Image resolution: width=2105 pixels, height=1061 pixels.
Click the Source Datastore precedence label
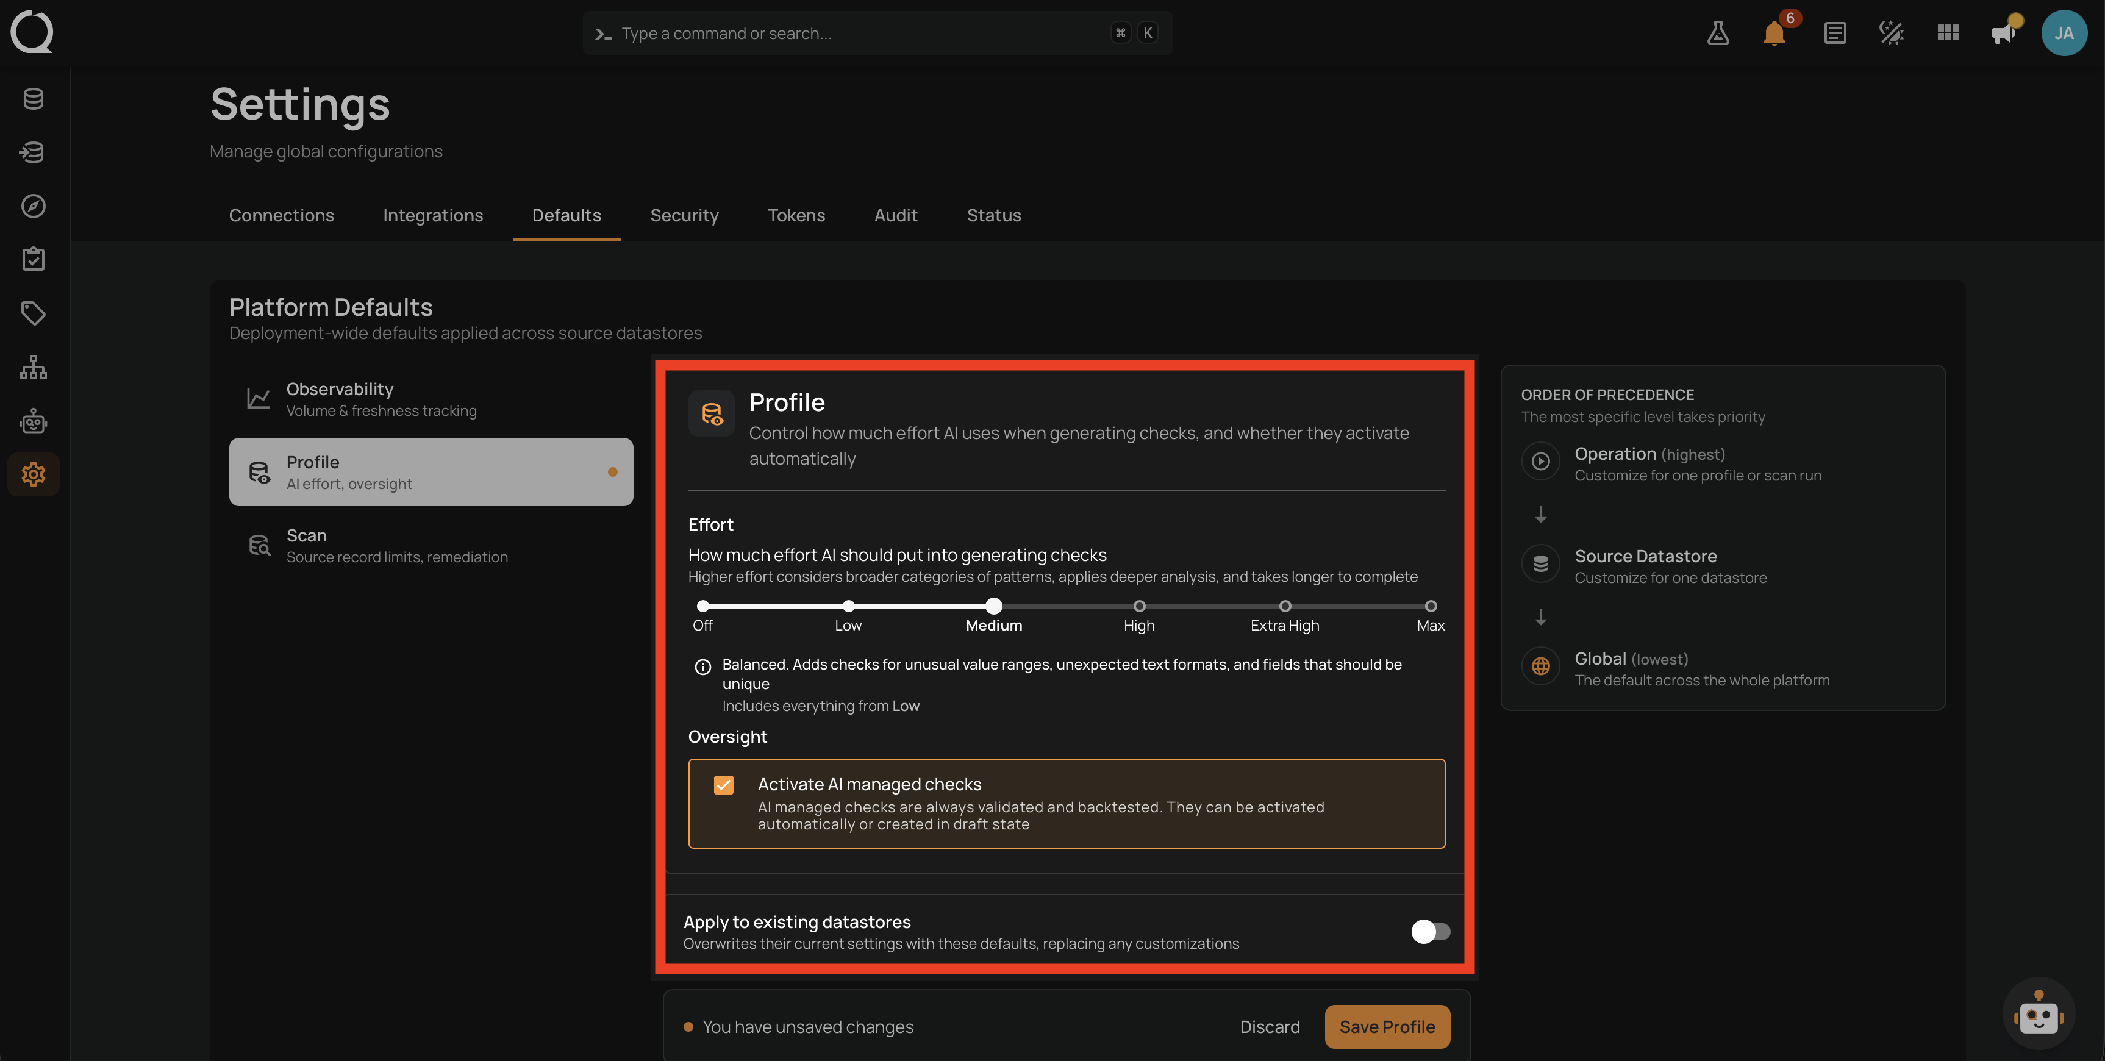coord(1645,556)
